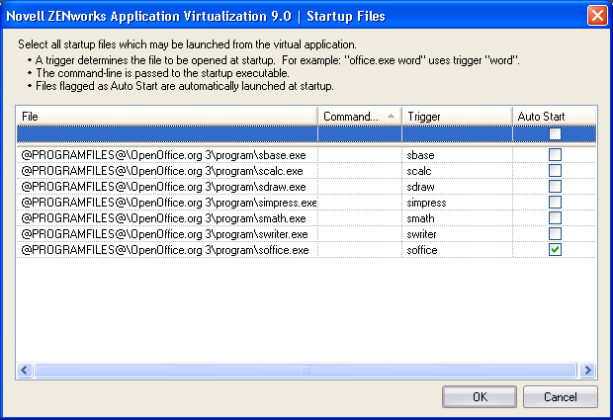Click the Auto Start column header
This screenshot has height=420, width=613.
pos(554,117)
